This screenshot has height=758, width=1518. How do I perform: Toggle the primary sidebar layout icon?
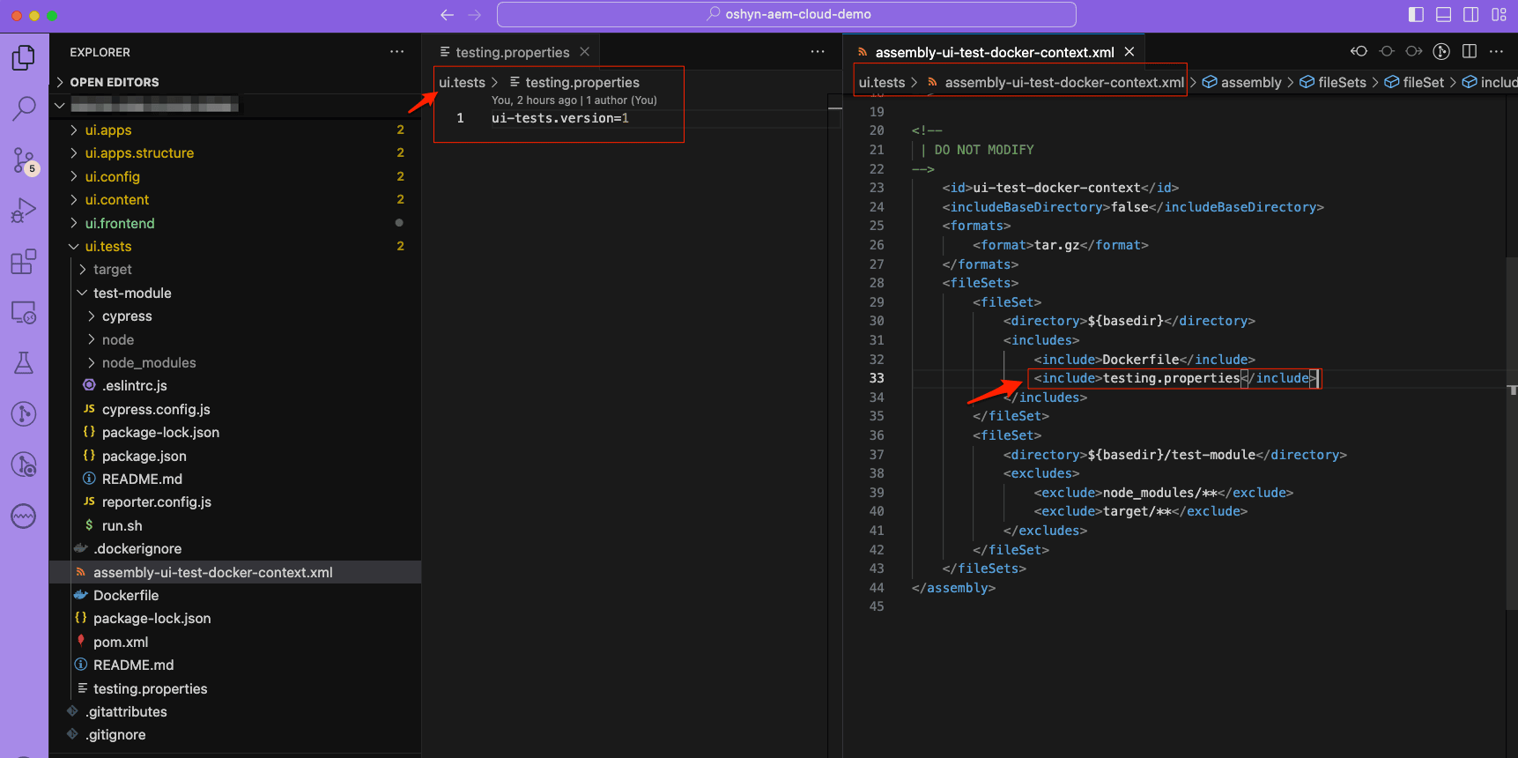1417,14
